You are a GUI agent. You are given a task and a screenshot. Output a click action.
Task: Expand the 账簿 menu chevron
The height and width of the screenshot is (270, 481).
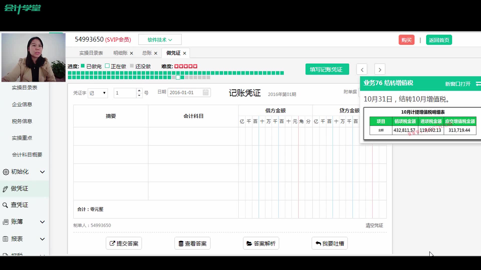(x=42, y=222)
